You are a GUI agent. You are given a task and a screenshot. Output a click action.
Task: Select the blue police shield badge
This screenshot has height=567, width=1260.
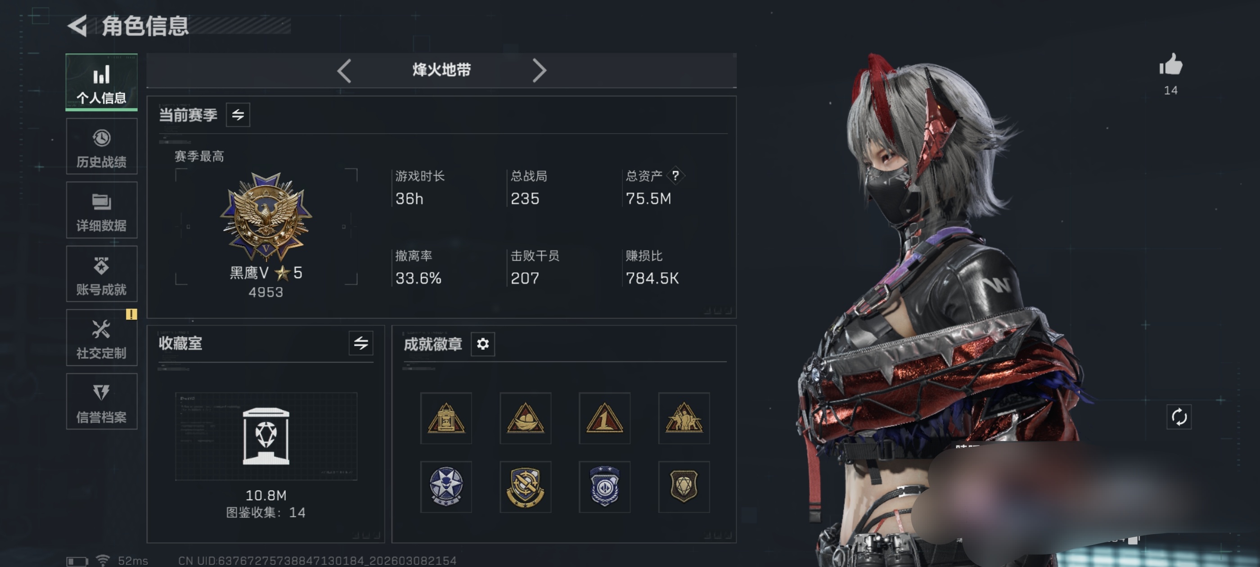point(604,487)
